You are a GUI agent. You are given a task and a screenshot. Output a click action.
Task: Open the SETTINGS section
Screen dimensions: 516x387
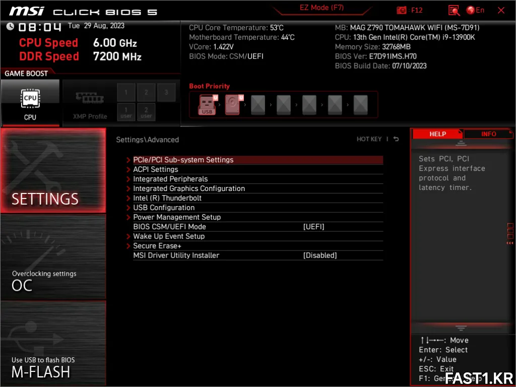tap(53, 170)
